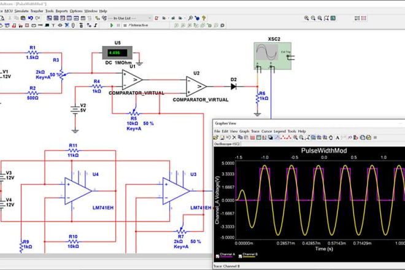
Task: Open Grapher View Trace menu
Action: tap(255, 131)
